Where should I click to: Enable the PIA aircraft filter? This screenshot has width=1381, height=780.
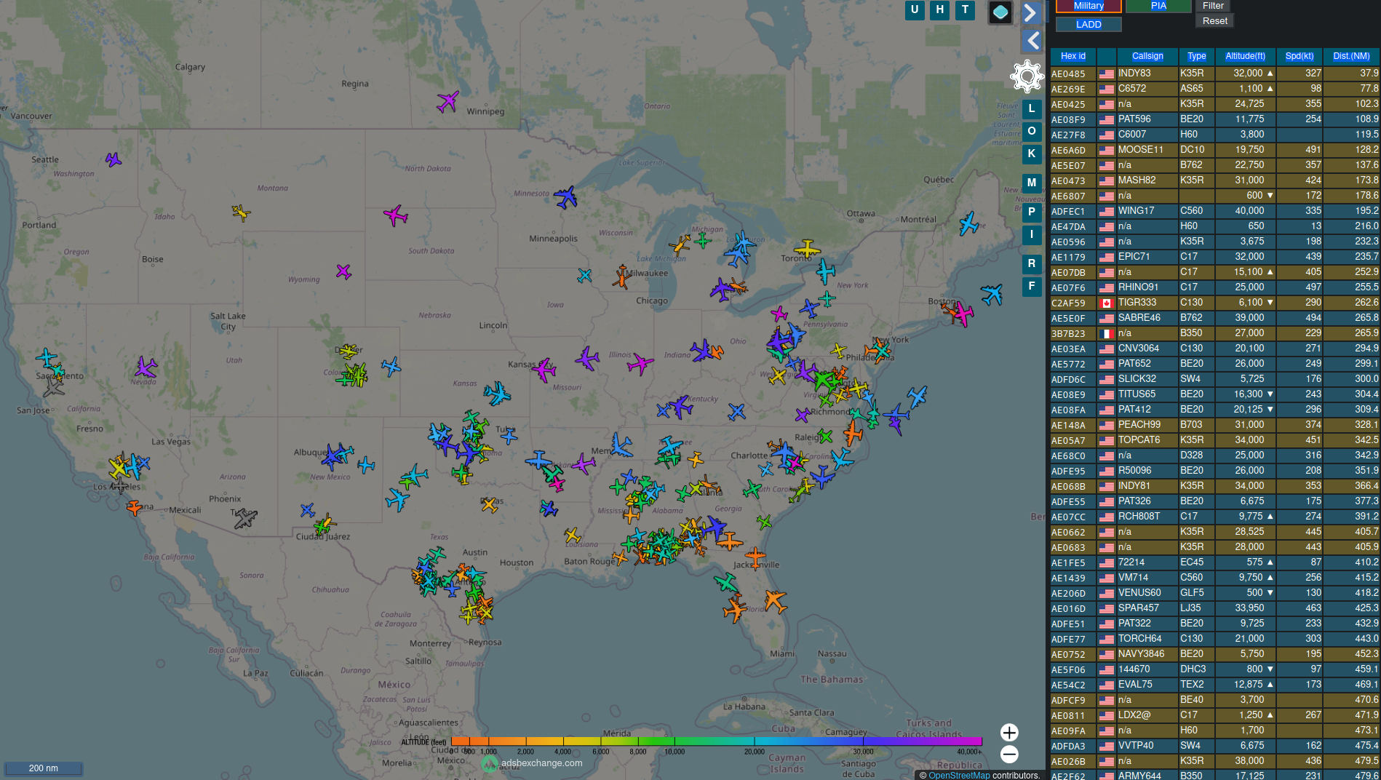pyautogui.click(x=1158, y=6)
